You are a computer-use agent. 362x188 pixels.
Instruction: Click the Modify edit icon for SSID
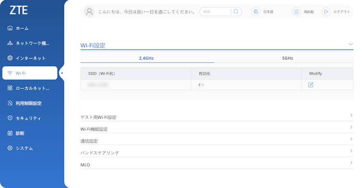310,85
